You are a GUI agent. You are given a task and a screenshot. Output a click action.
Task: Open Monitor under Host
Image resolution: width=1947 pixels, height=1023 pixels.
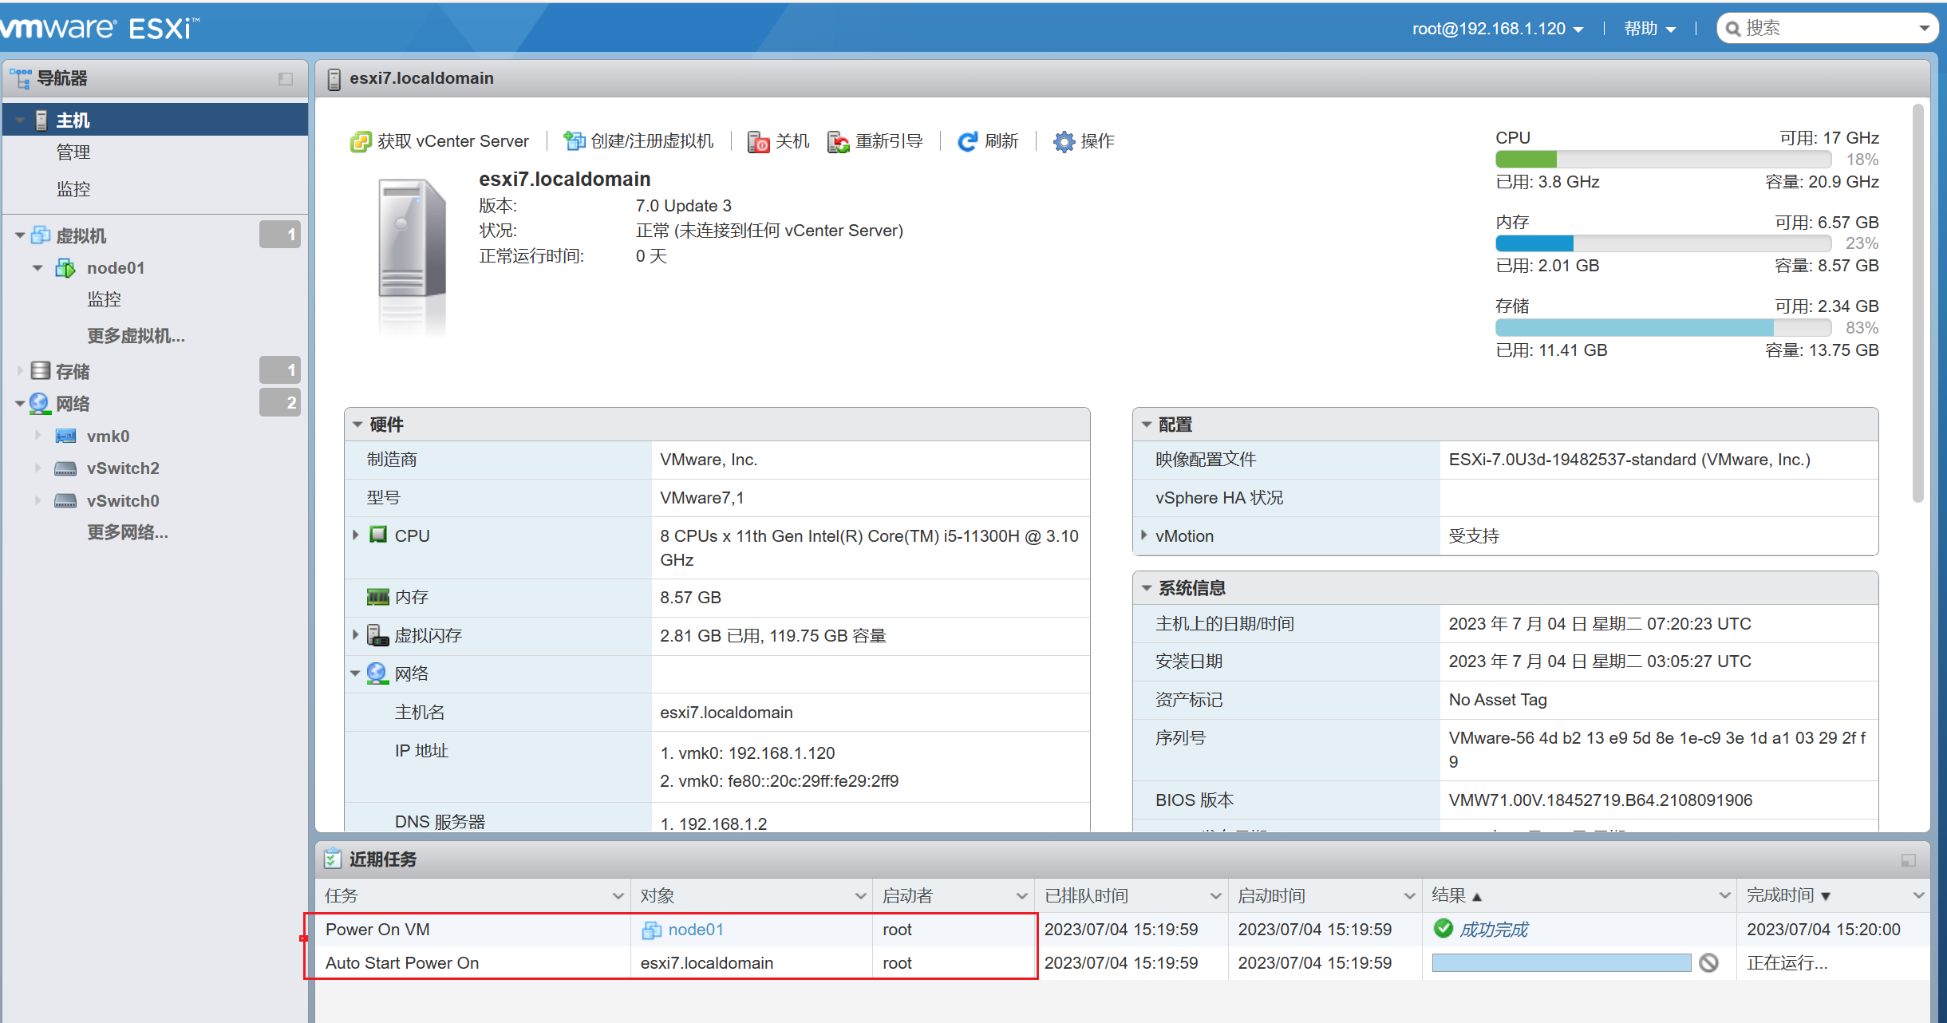tap(73, 189)
